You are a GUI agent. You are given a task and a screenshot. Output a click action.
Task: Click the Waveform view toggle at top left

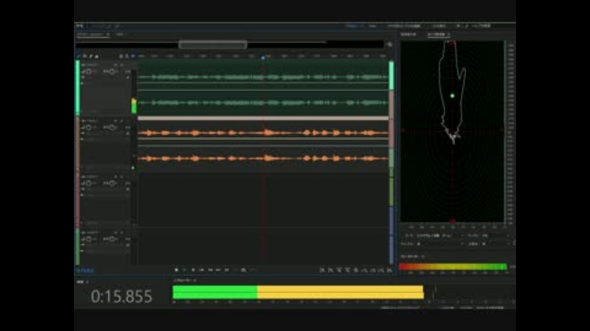click(x=80, y=26)
